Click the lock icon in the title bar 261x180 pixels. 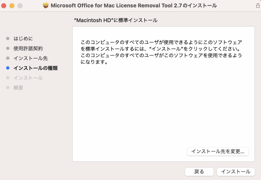point(257,6)
